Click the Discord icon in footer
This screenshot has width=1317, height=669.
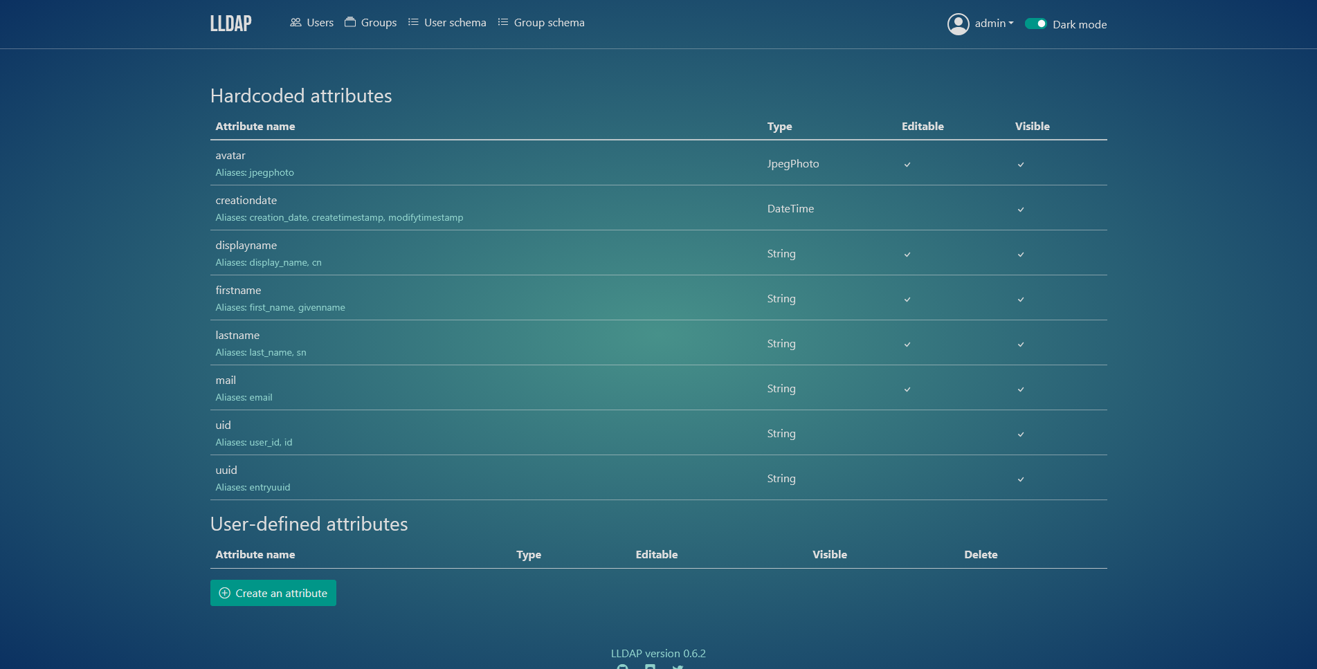click(x=650, y=666)
